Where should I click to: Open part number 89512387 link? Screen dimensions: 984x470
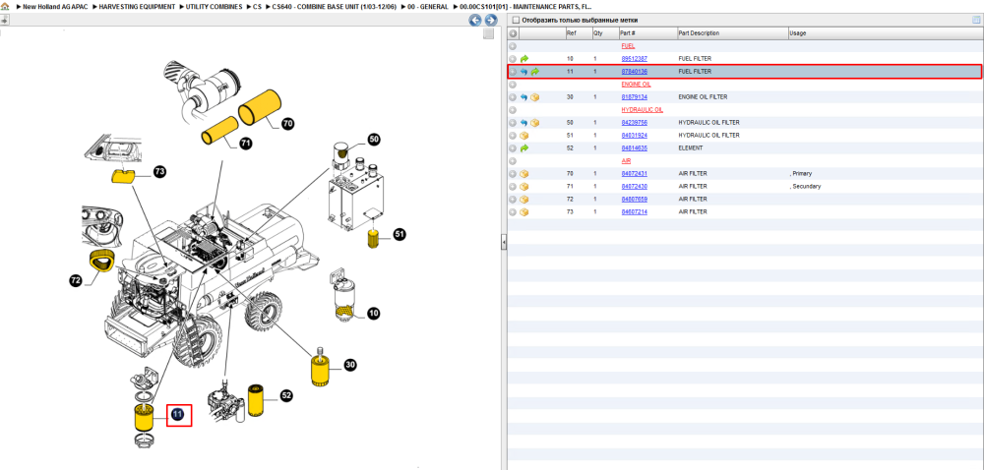click(635, 59)
